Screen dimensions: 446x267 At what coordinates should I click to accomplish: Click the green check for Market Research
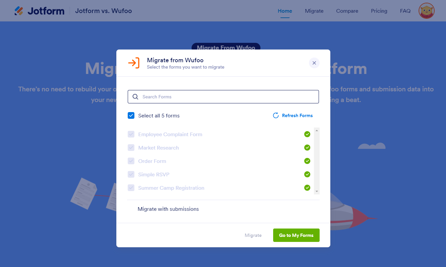point(307,148)
